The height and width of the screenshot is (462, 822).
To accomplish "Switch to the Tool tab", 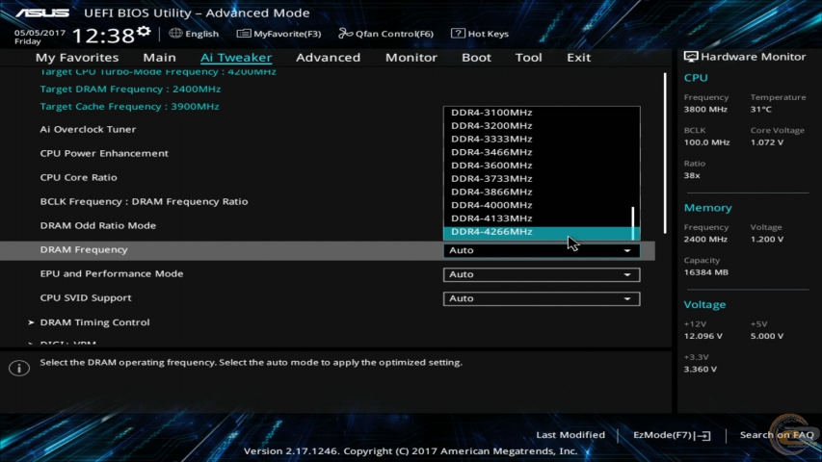I will click(528, 57).
